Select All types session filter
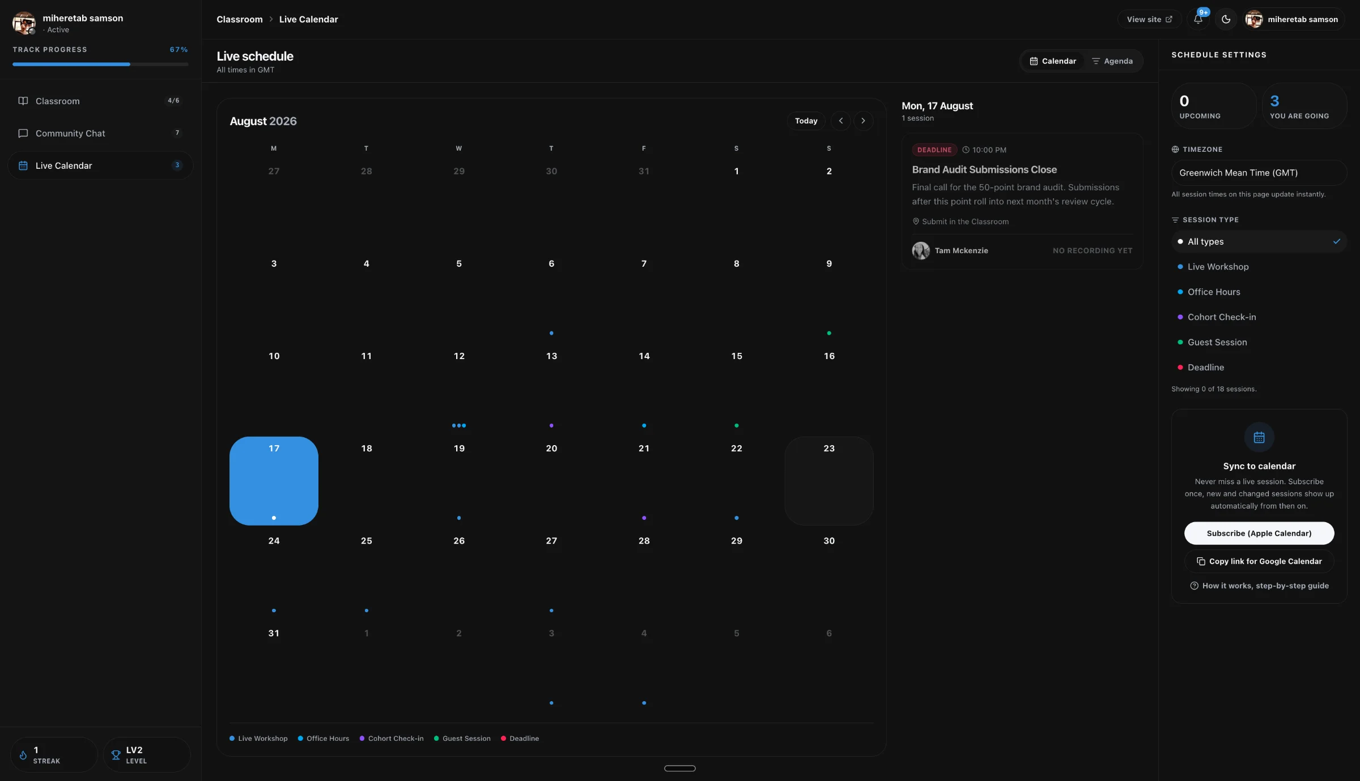This screenshot has height=781, width=1360. 1259,241
